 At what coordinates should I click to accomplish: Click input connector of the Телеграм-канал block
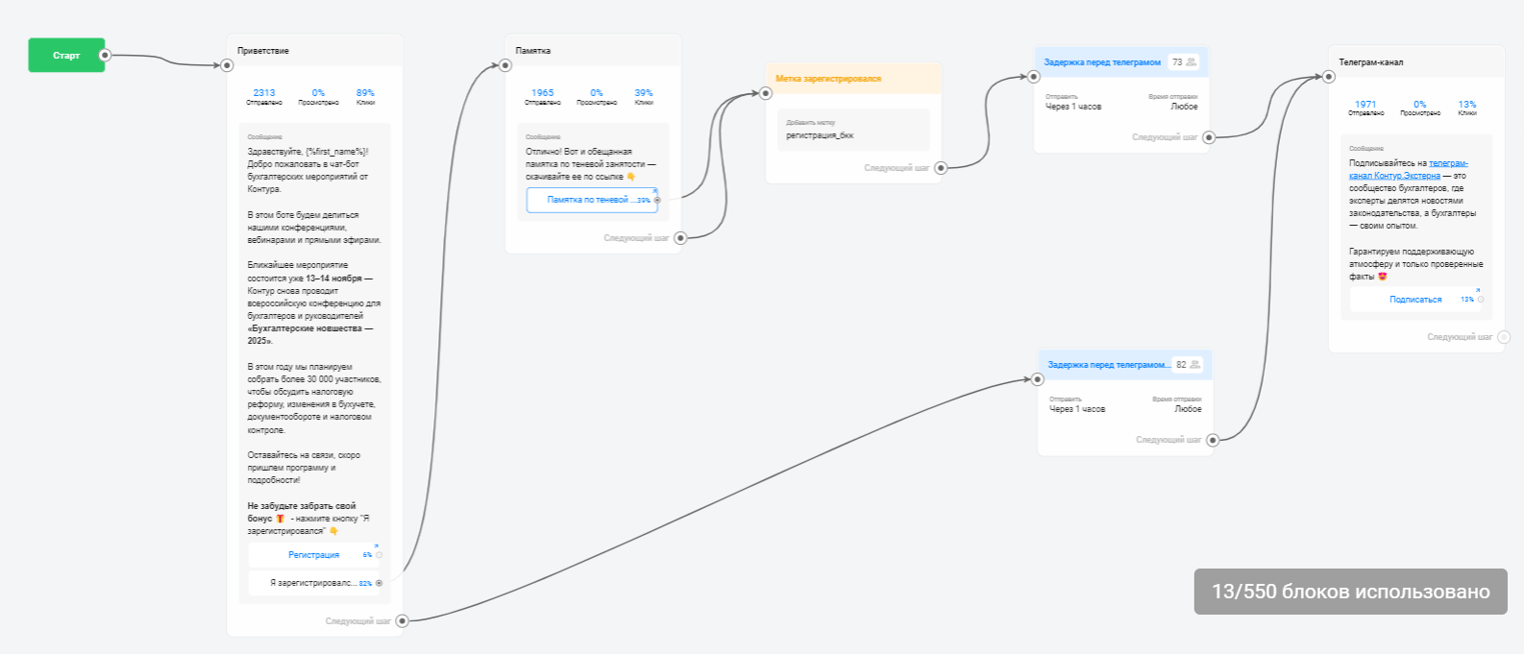1329,77
